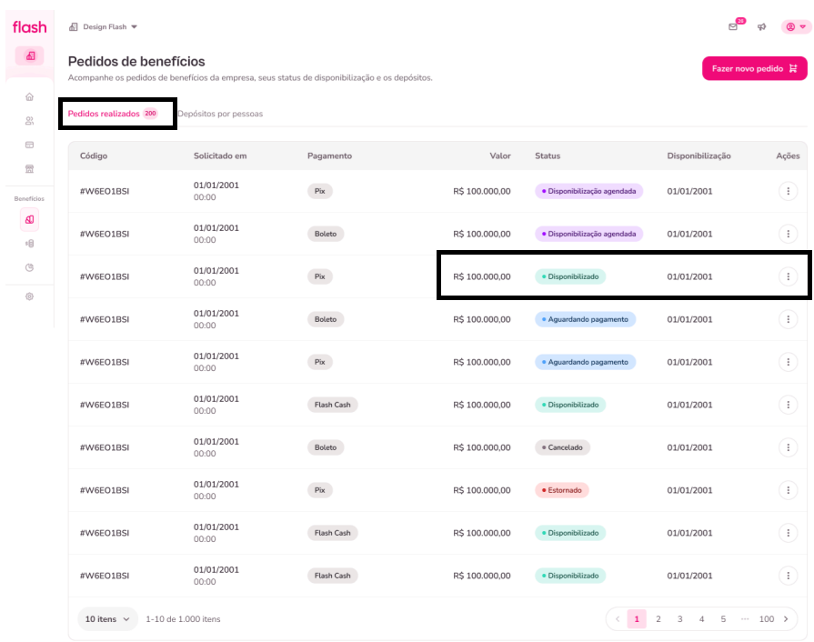
Task: Go to page 3 in pagination
Action: [679, 619]
